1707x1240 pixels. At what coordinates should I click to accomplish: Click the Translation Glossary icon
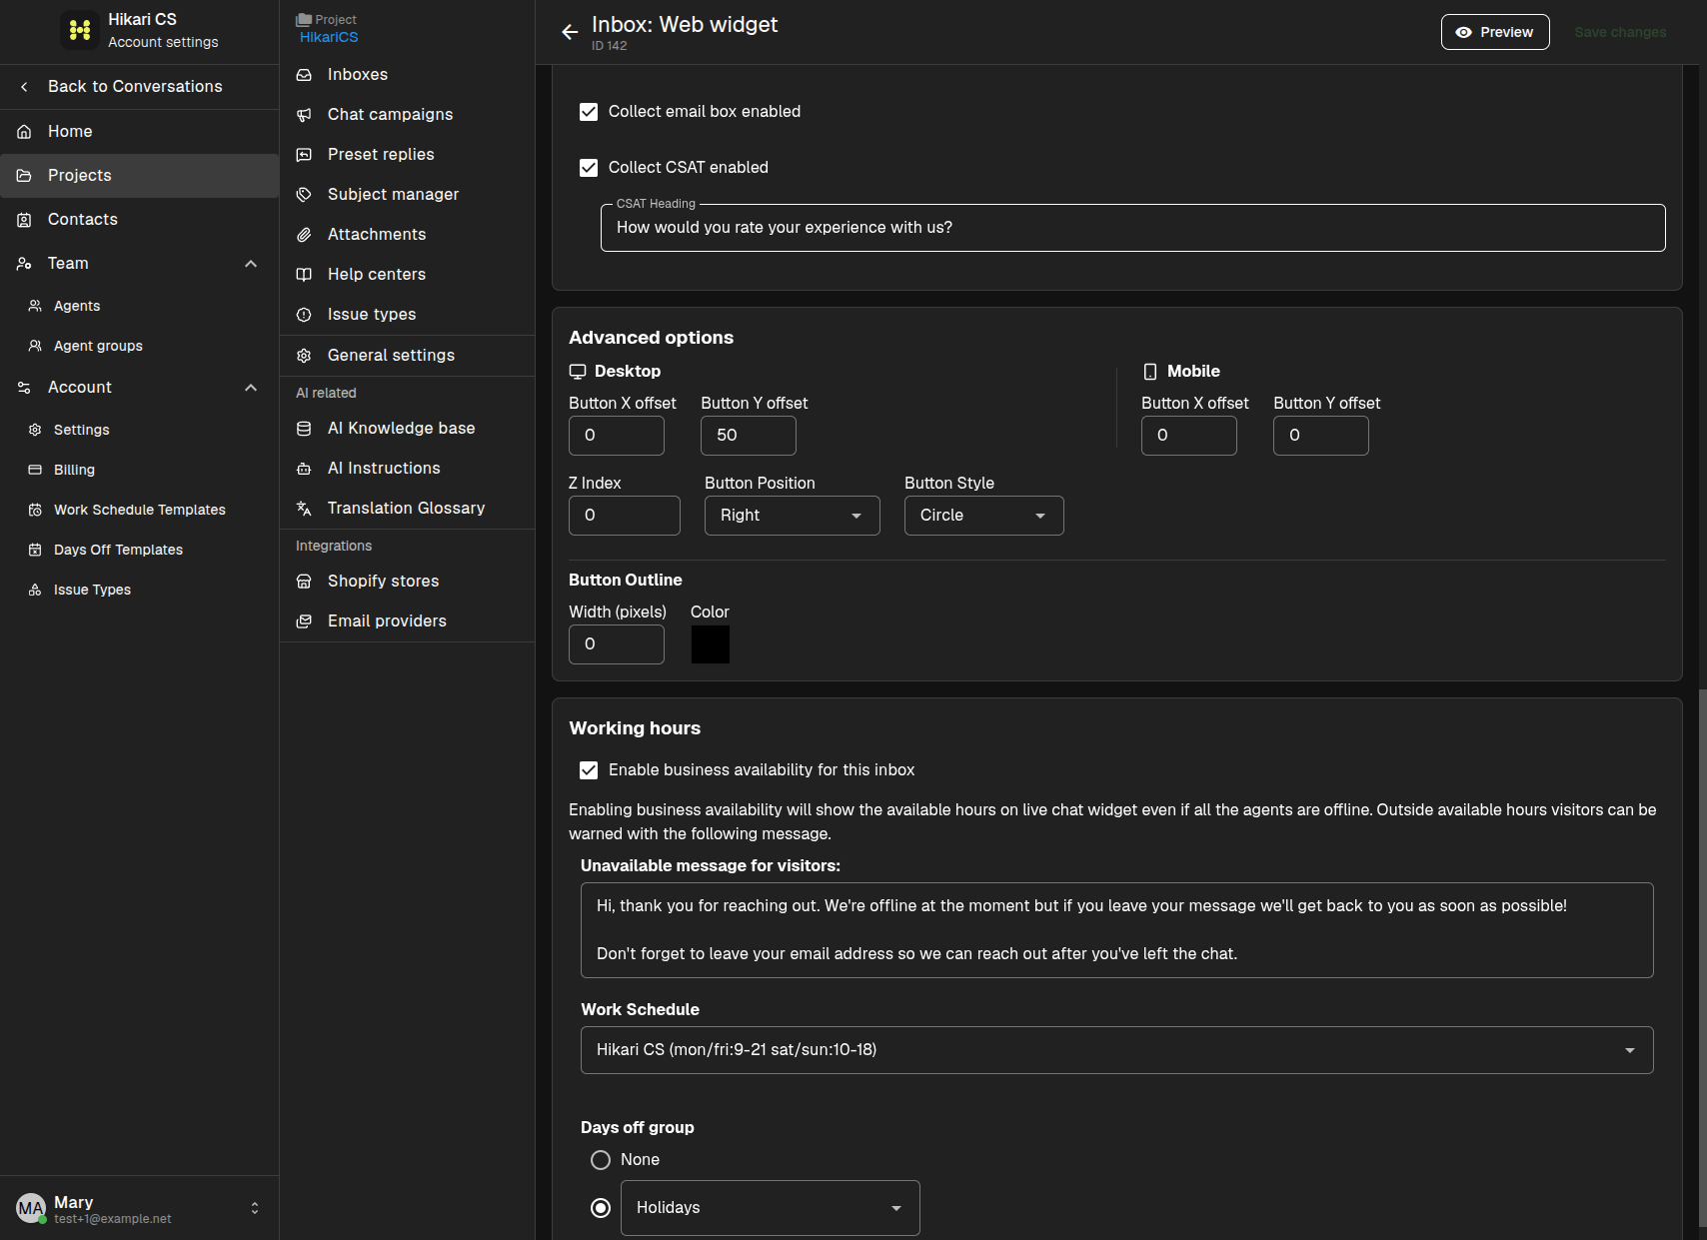pyautogui.click(x=304, y=509)
